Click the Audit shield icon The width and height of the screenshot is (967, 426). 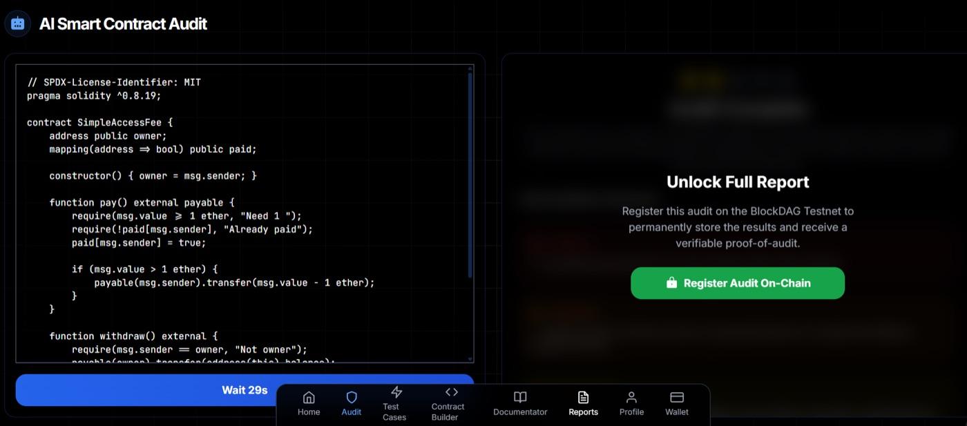click(x=351, y=396)
